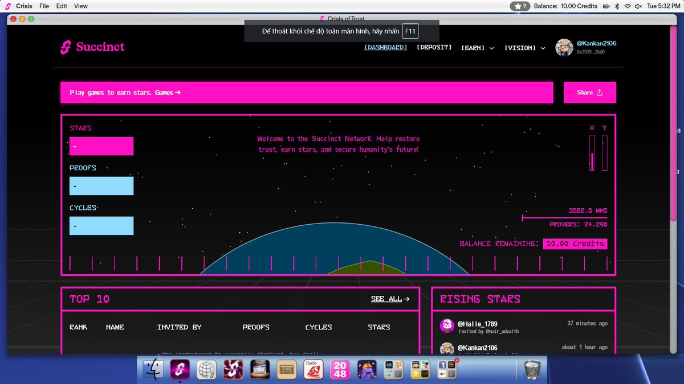The height and width of the screenshot is (384, 684).
Task: Open the globe browser icon in dock
Action: (206, 370)
